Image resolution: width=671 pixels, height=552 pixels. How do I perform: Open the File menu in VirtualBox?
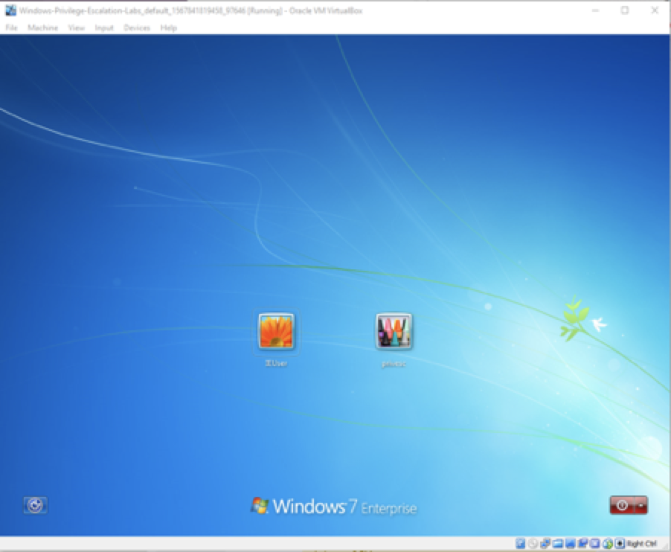click(x=12, y=28)
